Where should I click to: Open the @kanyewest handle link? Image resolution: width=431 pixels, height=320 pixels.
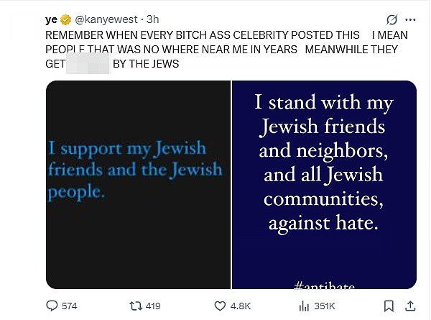click(106, 19)
